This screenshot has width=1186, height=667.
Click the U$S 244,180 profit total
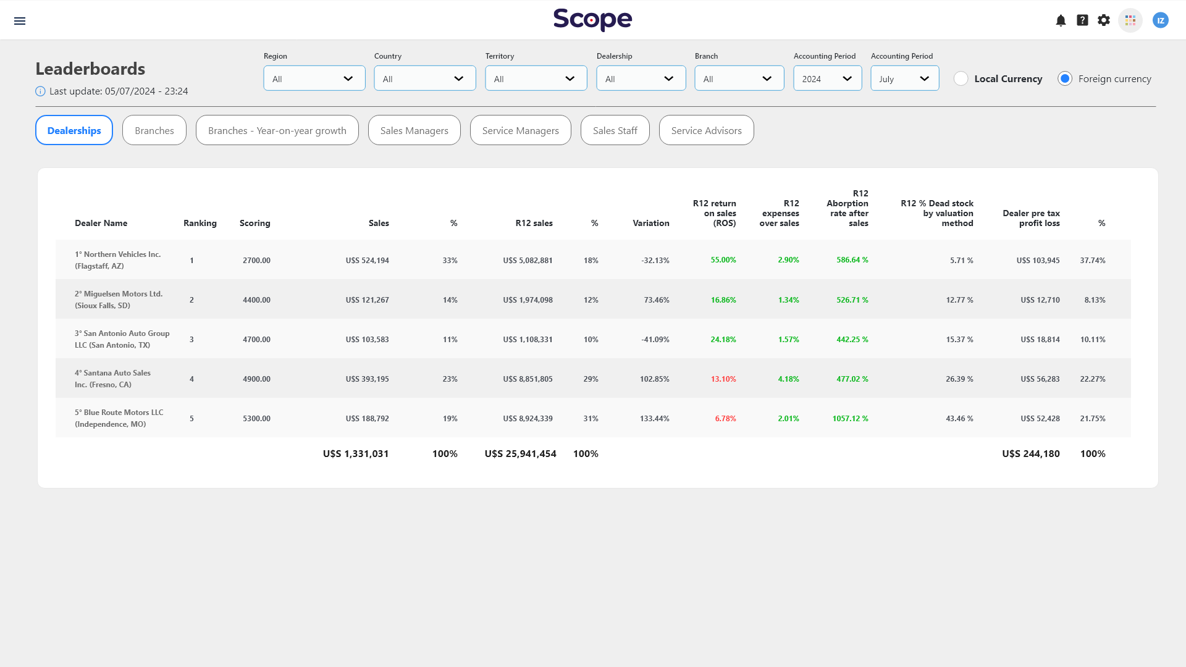pyautogui.click(x=1031, y=454)
